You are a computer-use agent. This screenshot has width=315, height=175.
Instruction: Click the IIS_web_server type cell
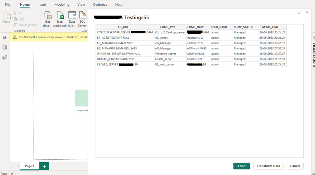170,64
